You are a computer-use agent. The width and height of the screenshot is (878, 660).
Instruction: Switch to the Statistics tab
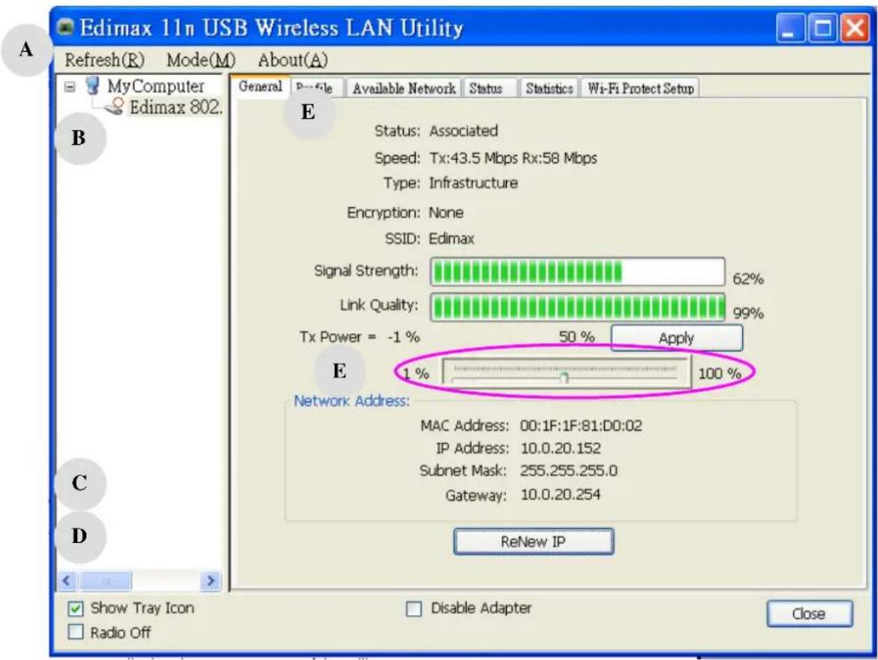click(549, 89)
